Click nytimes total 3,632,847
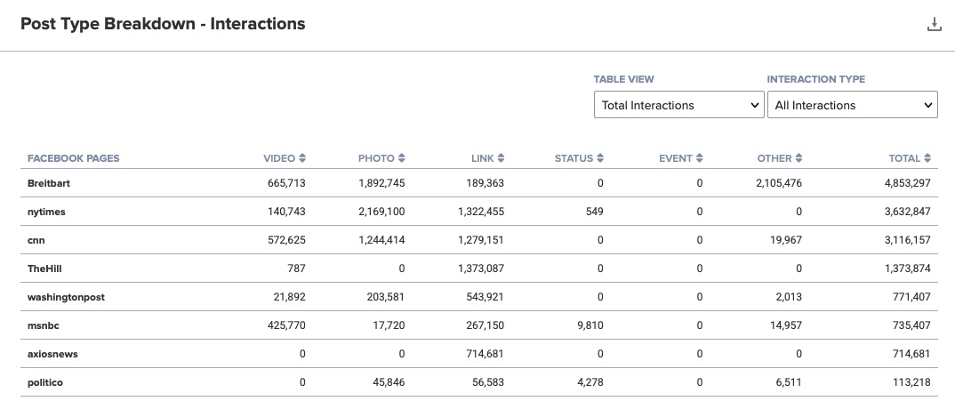The height and width of the screenshot is (409, 955). [908, 212]
